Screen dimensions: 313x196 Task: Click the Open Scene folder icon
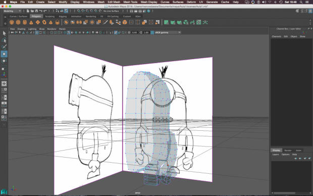[x=32, y=11]
